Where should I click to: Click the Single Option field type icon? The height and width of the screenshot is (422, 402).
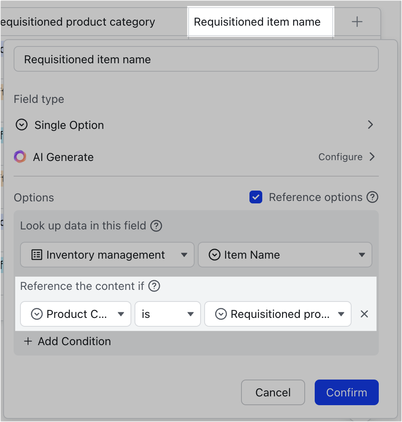(x=21, y=125)
